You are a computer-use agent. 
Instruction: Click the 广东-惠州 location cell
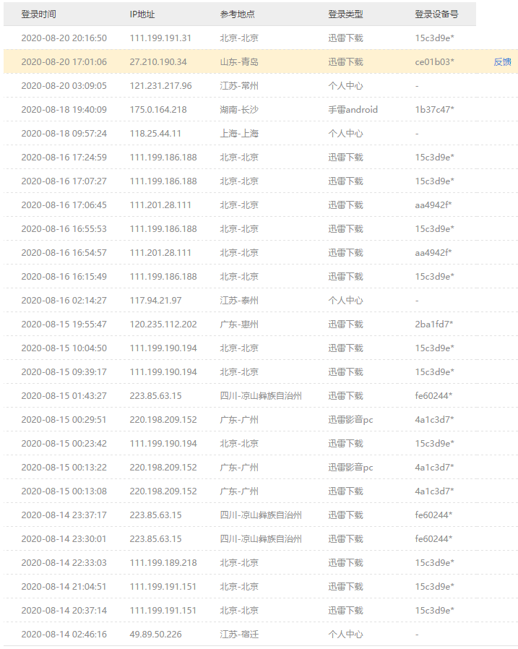click(x=239, y=324)
